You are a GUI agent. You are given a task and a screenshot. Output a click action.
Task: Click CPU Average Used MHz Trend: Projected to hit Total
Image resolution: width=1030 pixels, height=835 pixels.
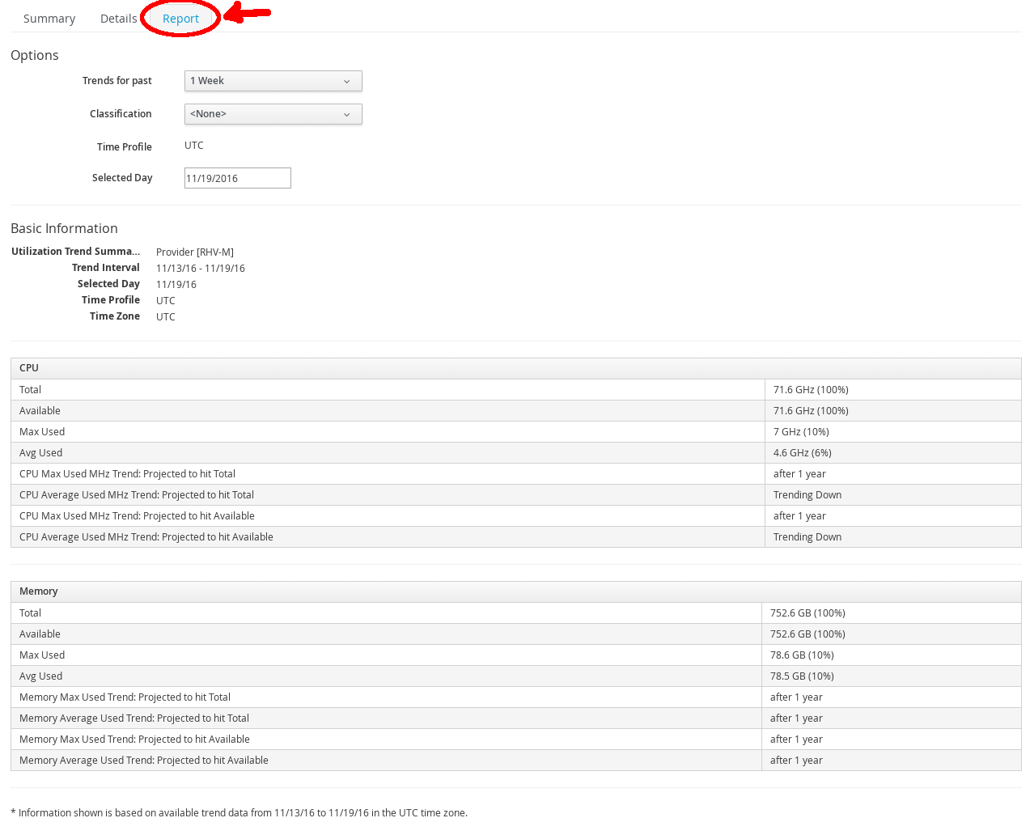137,495
